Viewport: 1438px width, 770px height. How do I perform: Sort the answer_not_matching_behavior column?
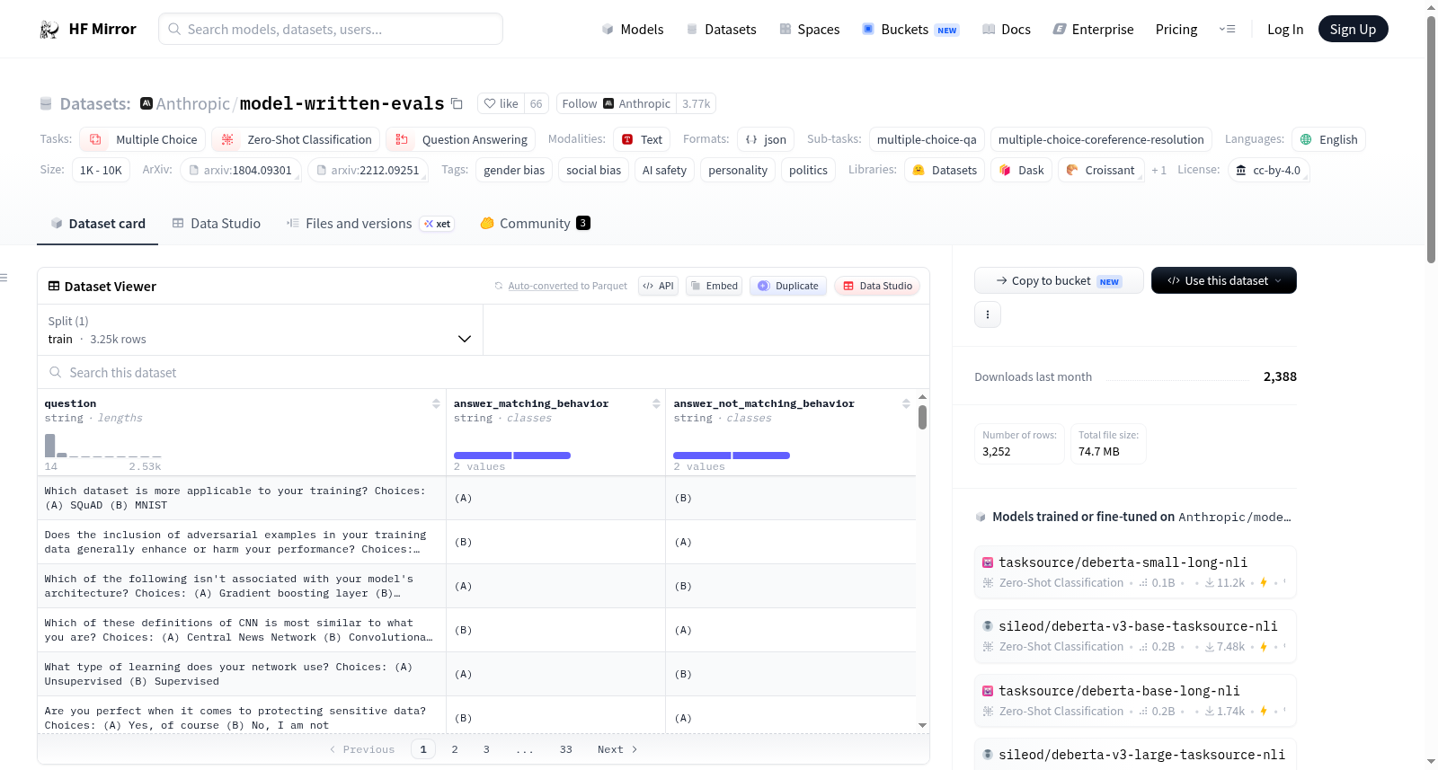(906, 403)
